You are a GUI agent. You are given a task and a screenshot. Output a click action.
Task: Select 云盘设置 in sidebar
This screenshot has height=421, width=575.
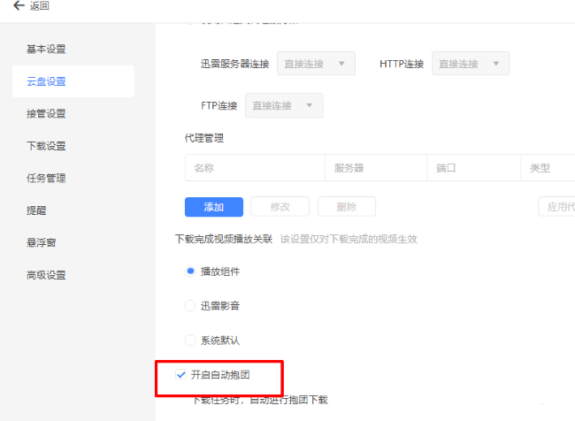pyautogui.click(x=46, y=81)
